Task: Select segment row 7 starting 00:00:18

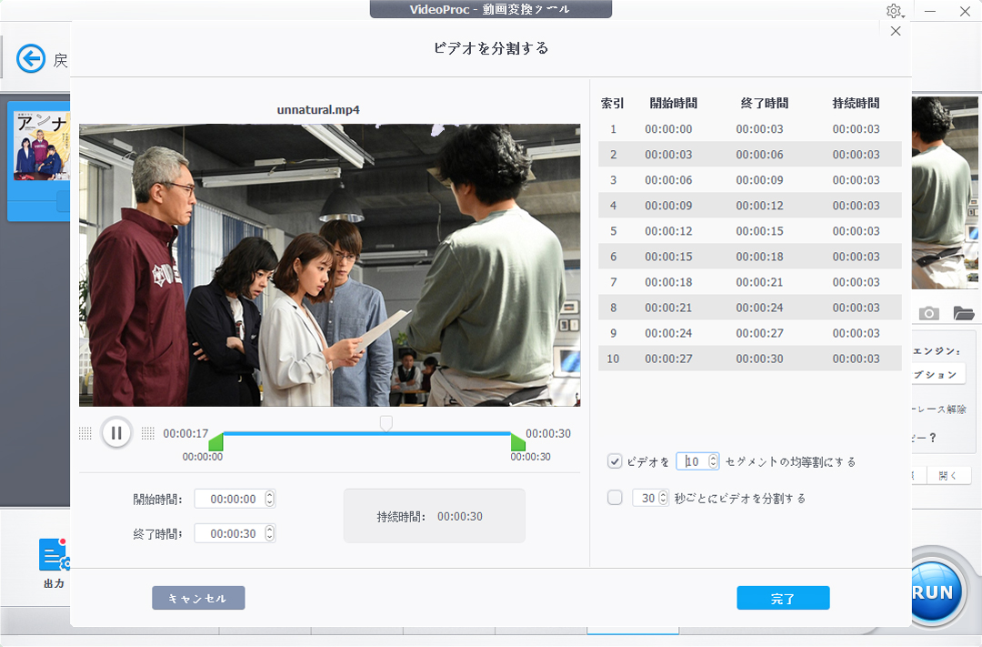Action: [x=749, y=282]
